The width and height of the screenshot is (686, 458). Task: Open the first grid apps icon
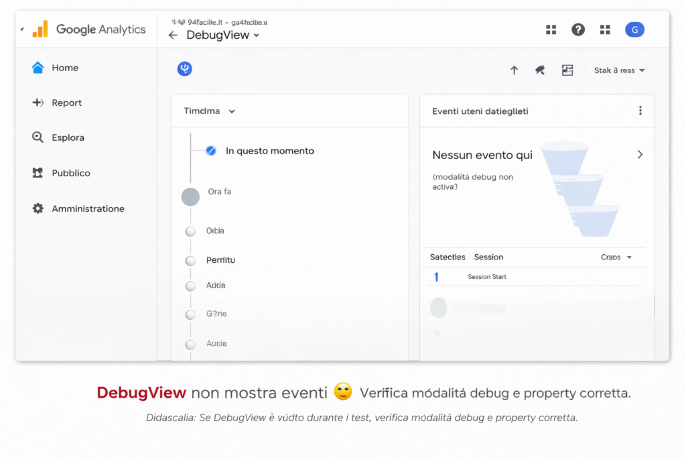tap(551, 30)
